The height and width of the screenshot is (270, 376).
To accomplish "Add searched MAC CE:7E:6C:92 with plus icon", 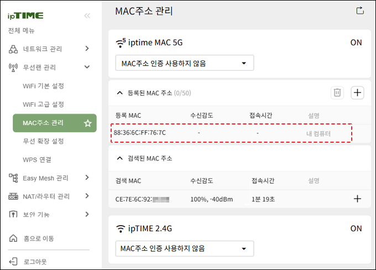I will (357, 199).
